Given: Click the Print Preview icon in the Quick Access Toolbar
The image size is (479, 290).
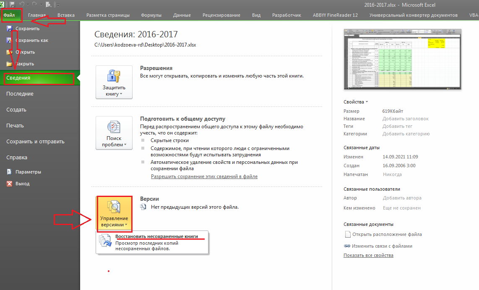Looking at the screenshot, I should click(49, 5).
